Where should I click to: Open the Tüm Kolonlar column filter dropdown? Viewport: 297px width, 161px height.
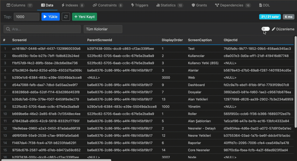tap(103, 29)
